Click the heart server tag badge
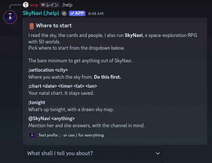 (x=50, y=5)
